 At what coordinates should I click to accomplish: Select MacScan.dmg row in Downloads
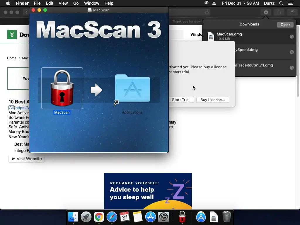click(249, 36)
